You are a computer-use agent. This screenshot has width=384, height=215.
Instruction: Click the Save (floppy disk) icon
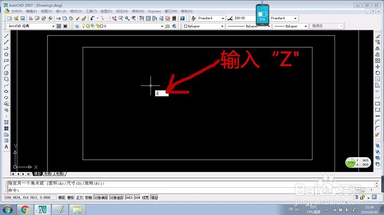point(23,18)
